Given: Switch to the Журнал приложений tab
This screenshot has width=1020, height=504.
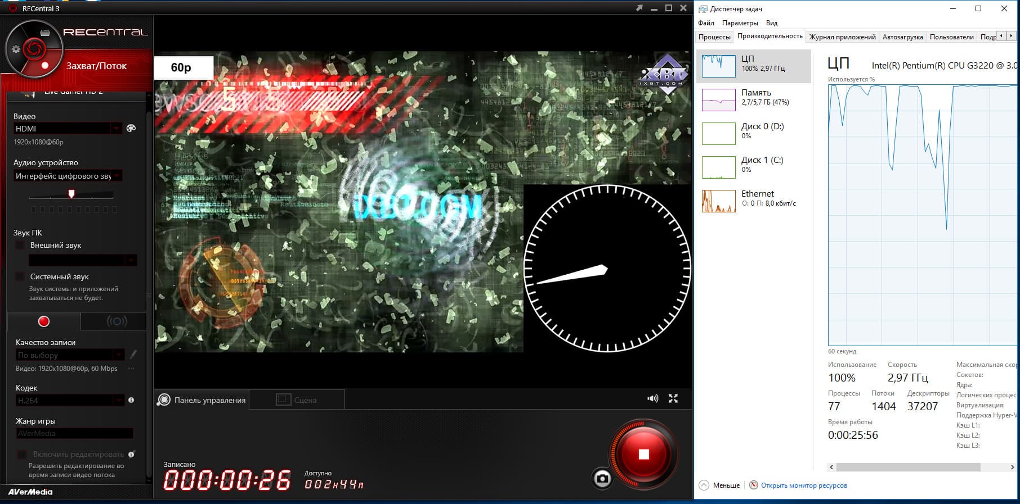Looking at the screenshot, I should [x=842, y=37].
